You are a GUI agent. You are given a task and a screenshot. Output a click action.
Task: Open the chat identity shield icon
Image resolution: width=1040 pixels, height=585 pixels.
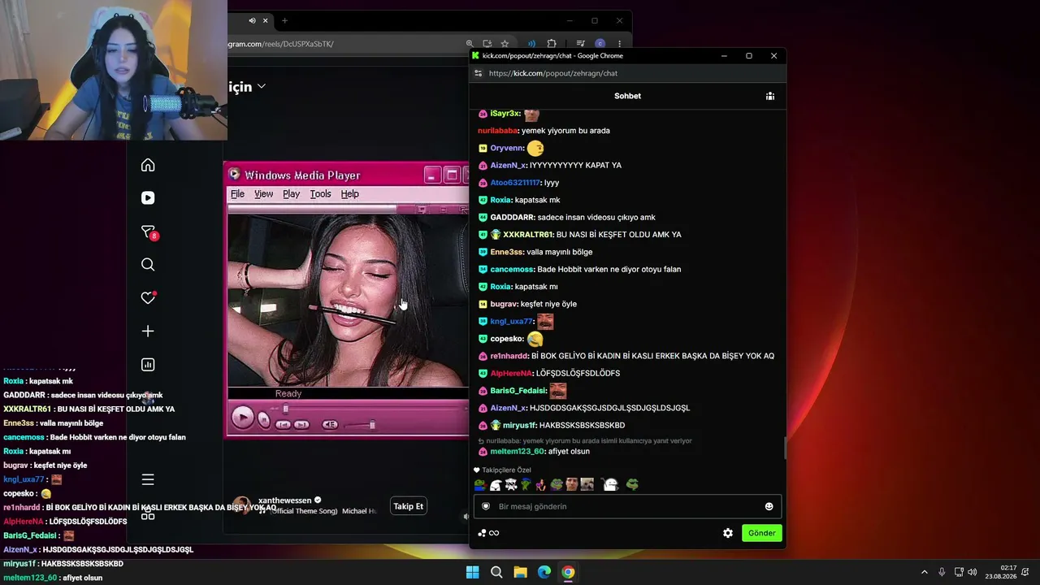pos(486,506)
